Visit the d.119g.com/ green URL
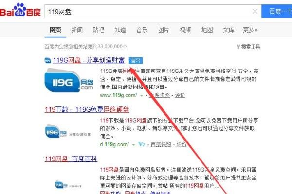This screenshot has width=292, height=194. pyautogui.click(x=114, y=144)
